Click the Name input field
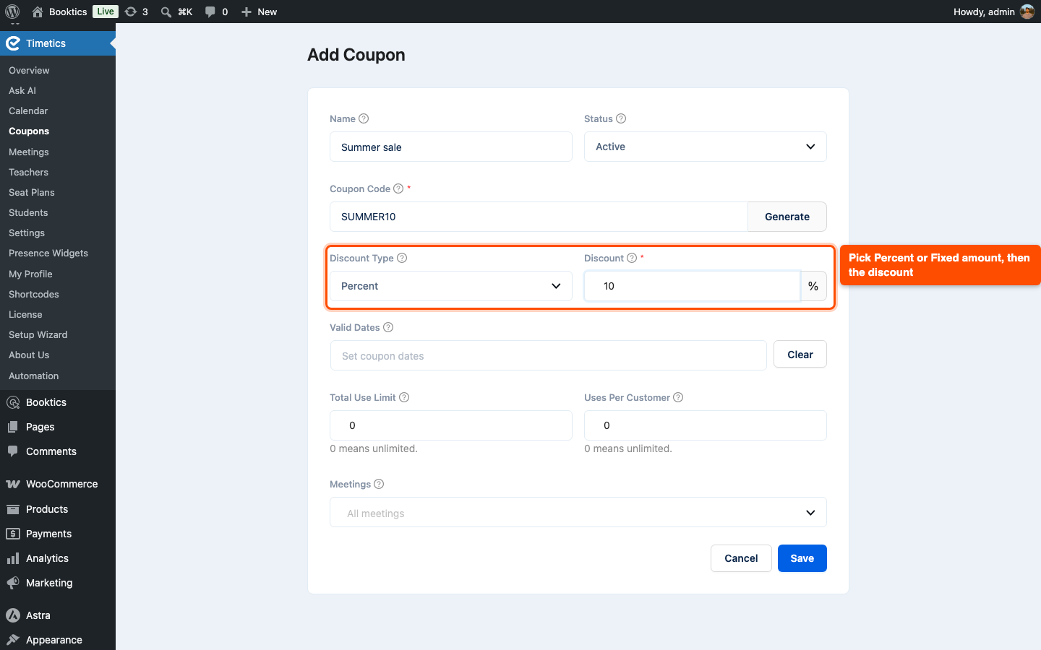1041x650 pixels. (x=451, y=147)
